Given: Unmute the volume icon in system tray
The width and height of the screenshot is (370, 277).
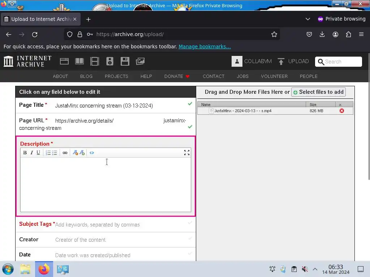Looking at the screenshot, I should click(x=305, y=269).
